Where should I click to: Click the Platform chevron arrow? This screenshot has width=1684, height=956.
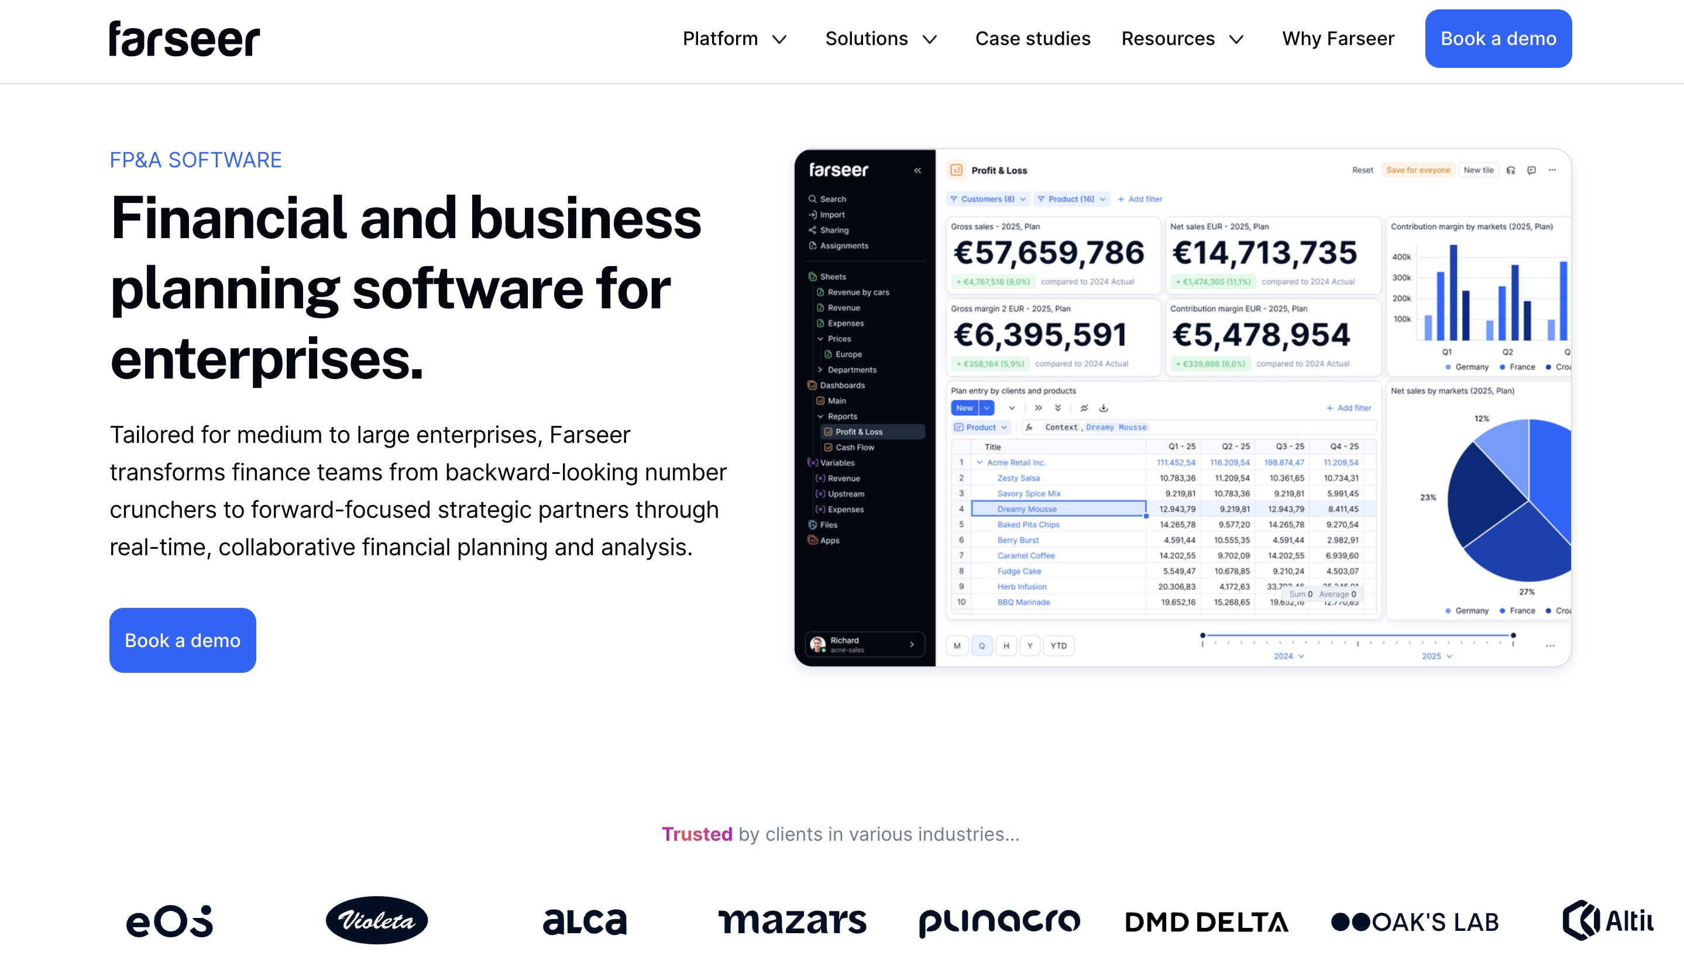(x=779, y=40)
